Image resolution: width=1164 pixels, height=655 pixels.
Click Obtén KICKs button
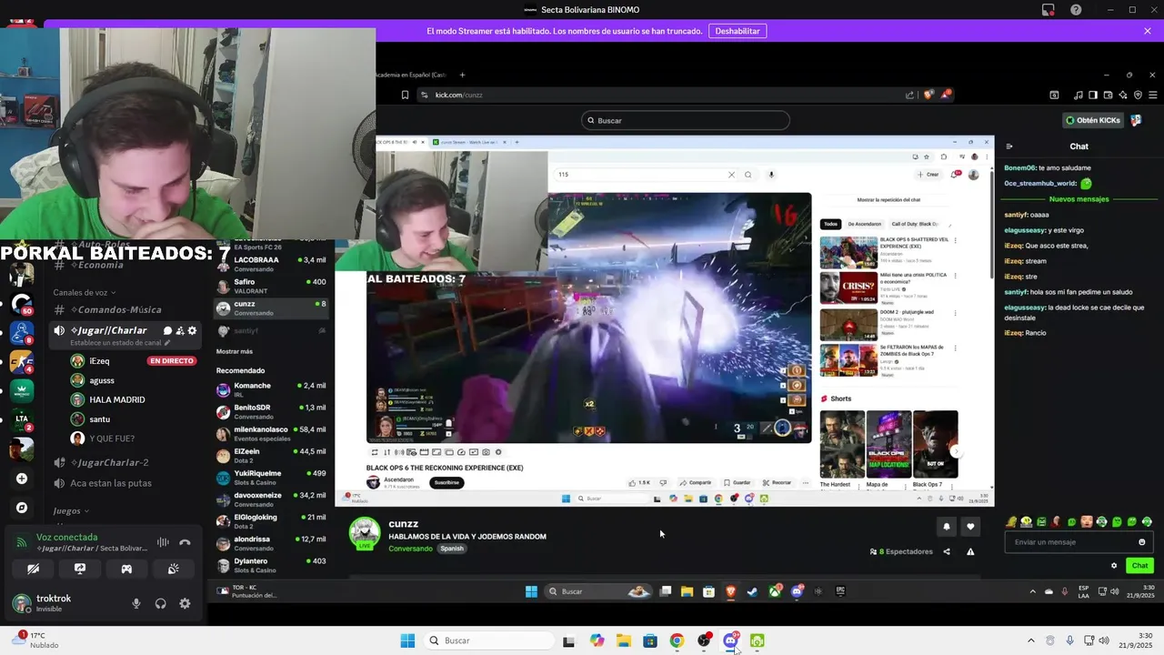1094,120
